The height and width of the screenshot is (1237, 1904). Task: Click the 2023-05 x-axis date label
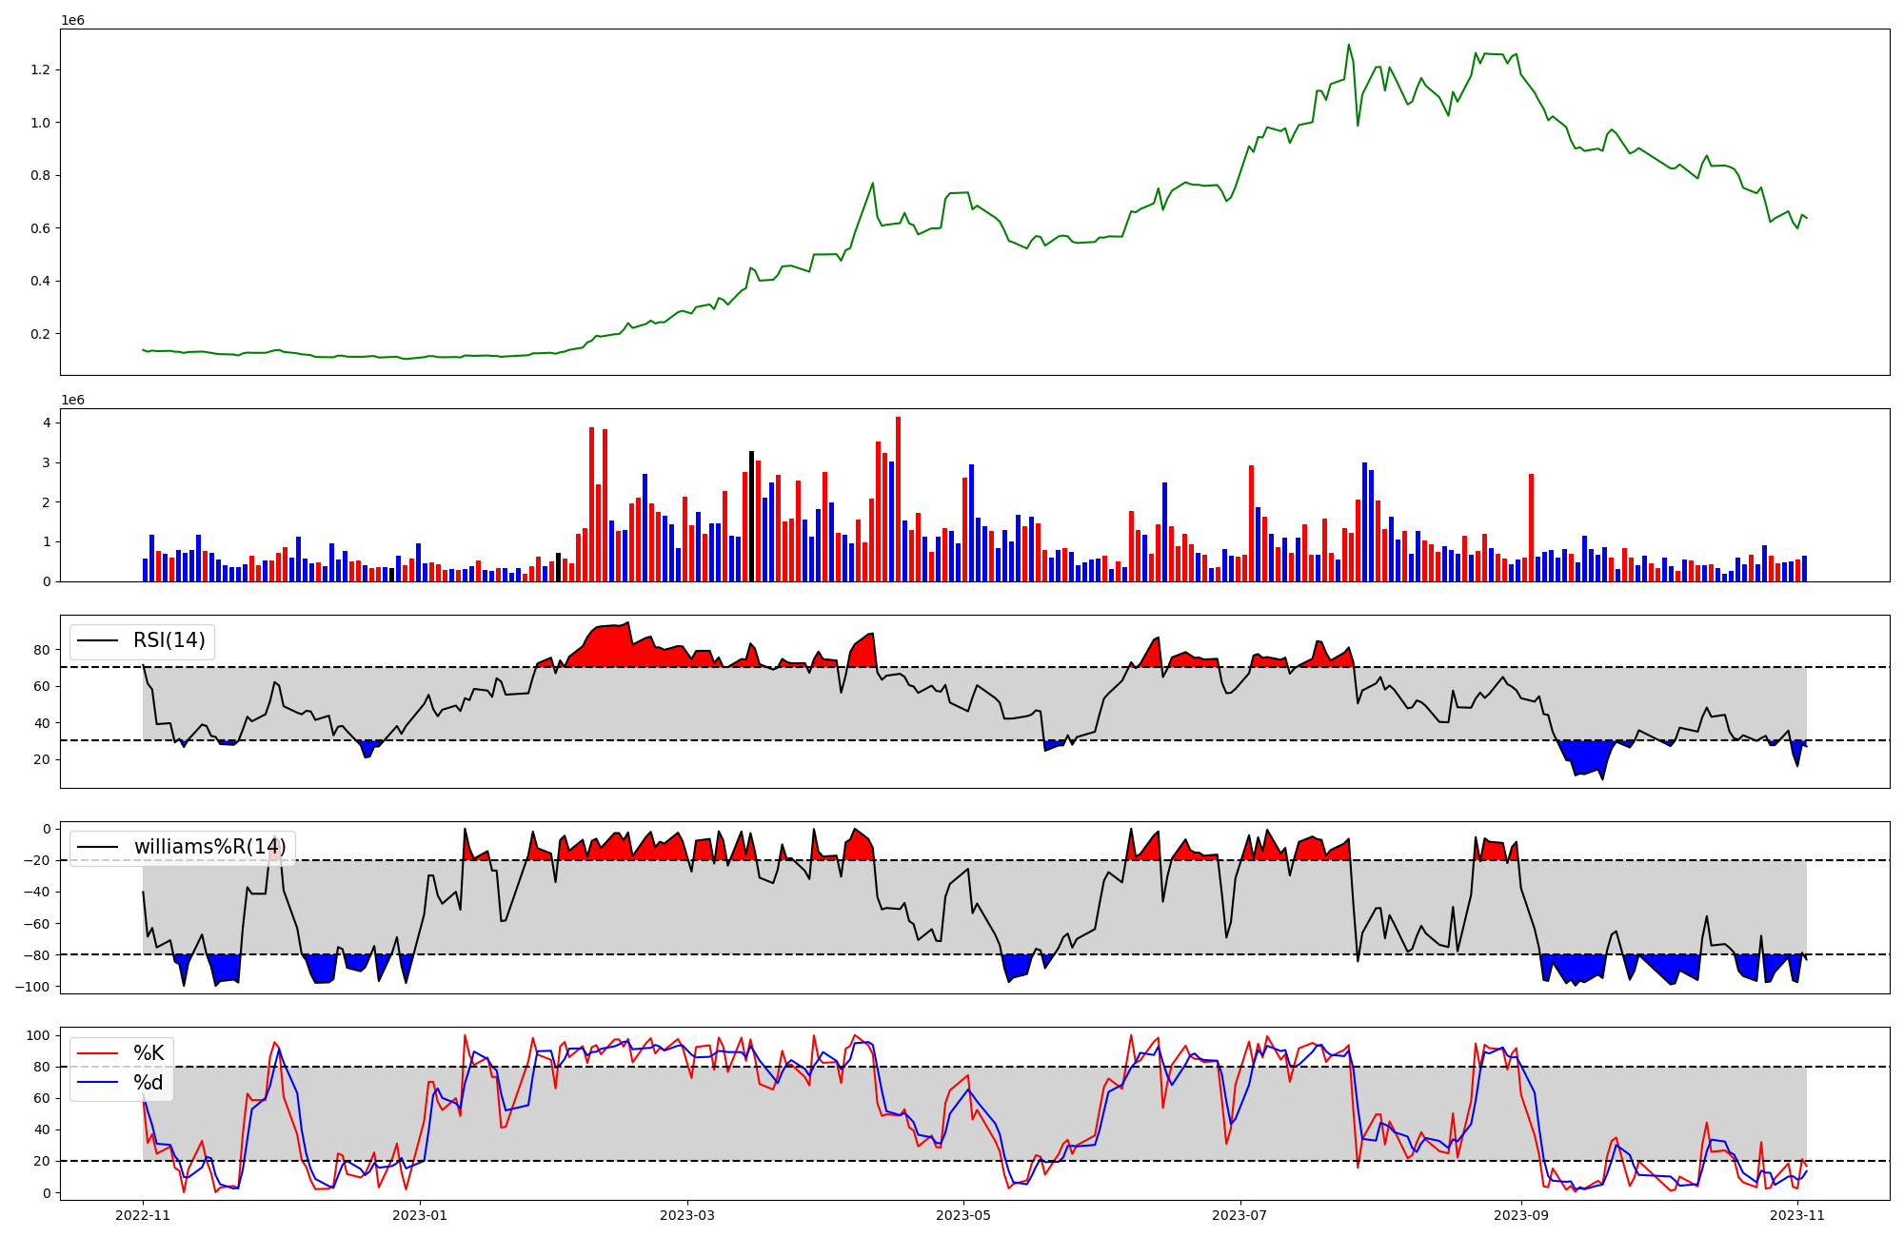[x=963, y=1215]
